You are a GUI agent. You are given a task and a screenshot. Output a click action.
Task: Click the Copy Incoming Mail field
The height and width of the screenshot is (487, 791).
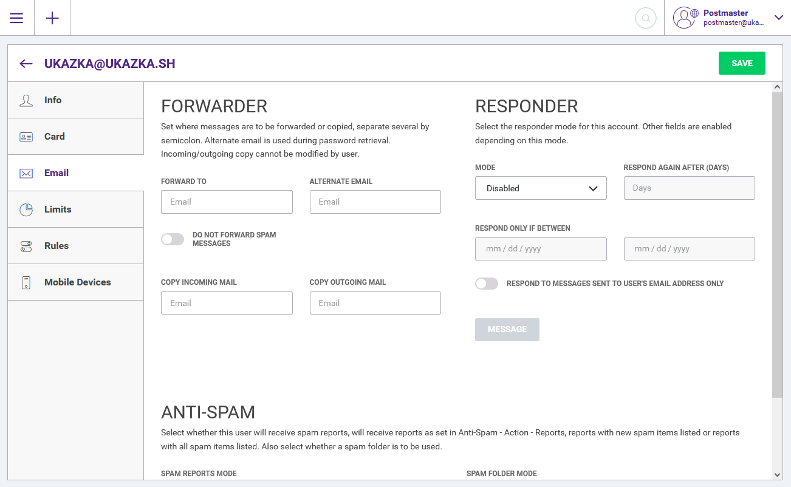227,303
